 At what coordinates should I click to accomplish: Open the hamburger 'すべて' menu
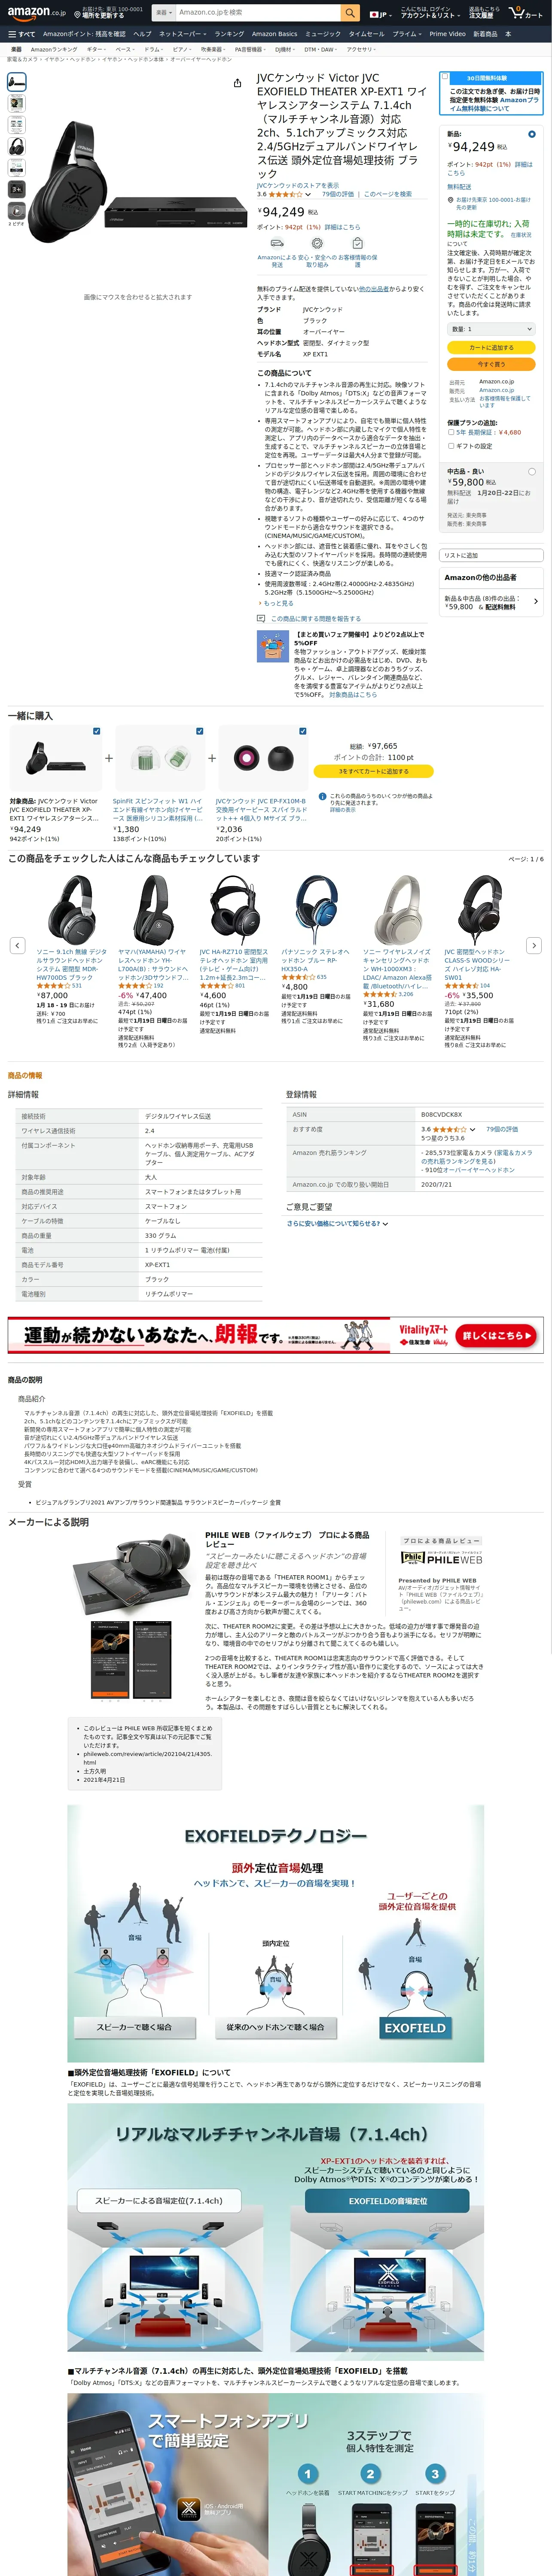coord(21,34)
